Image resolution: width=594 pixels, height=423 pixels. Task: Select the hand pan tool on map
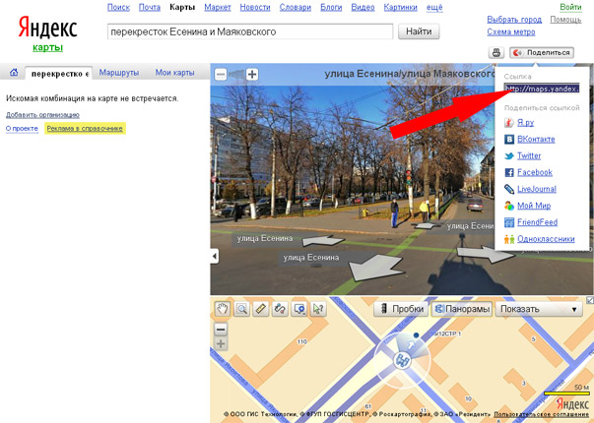(x=223, y=309)
